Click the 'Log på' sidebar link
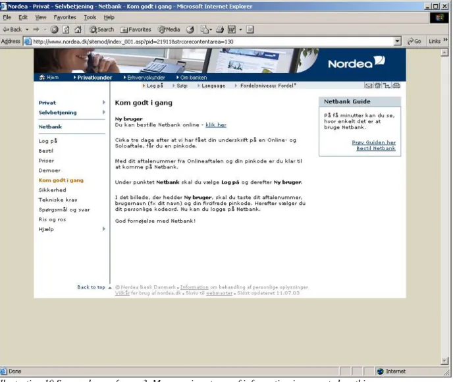Screen dimensions: 453x382 coord(48,141)
